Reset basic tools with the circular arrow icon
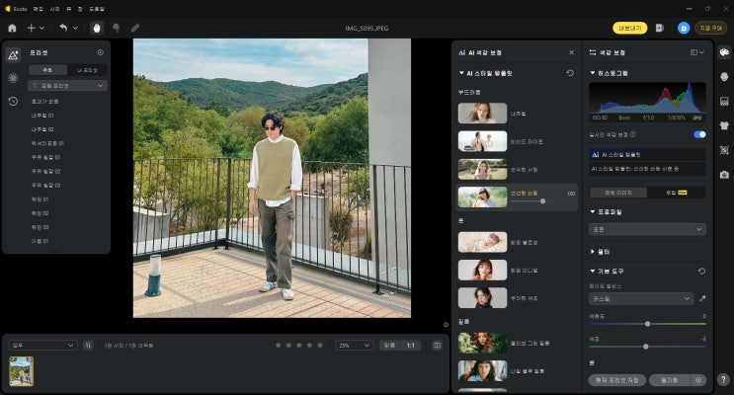 click(x=701, y=271)
